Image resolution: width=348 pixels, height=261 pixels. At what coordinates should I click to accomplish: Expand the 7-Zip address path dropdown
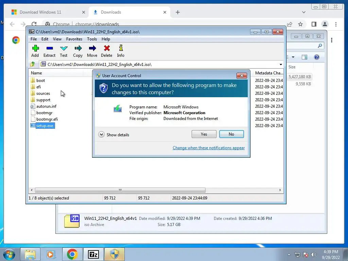click(x=281, y=65)
